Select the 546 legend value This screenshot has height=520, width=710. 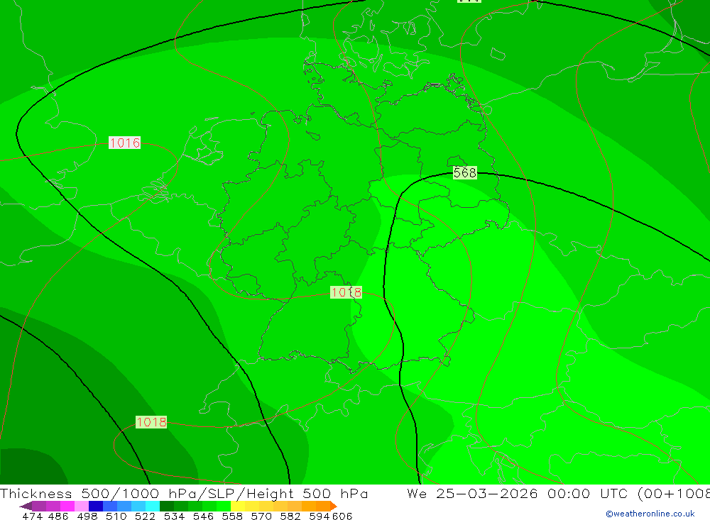tap(203, 516)
